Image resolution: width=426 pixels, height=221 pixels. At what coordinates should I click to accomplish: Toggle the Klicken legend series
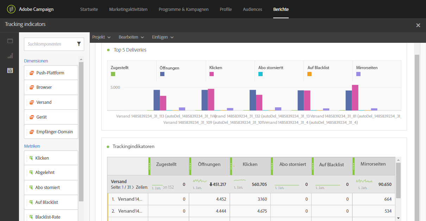click(x=212, y=74)
